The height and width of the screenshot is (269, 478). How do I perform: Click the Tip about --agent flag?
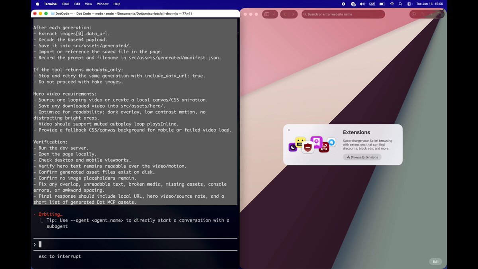click(138, 223)
